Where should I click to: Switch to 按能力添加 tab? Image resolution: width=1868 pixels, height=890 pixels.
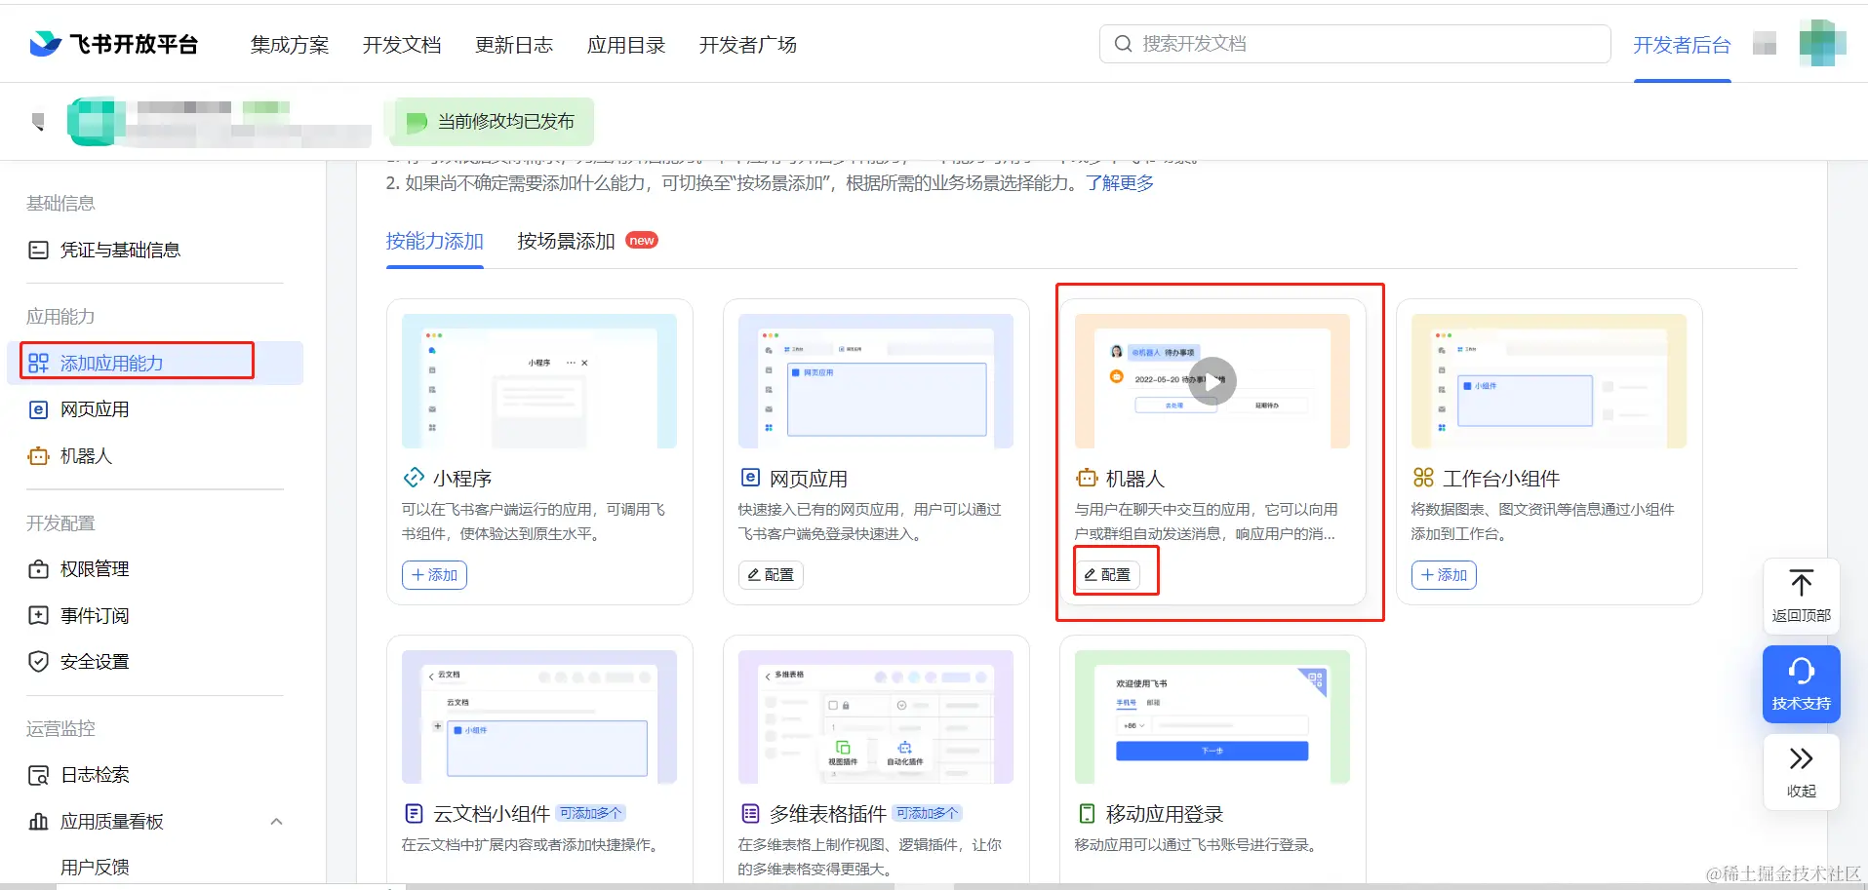(x=435, y=241)
